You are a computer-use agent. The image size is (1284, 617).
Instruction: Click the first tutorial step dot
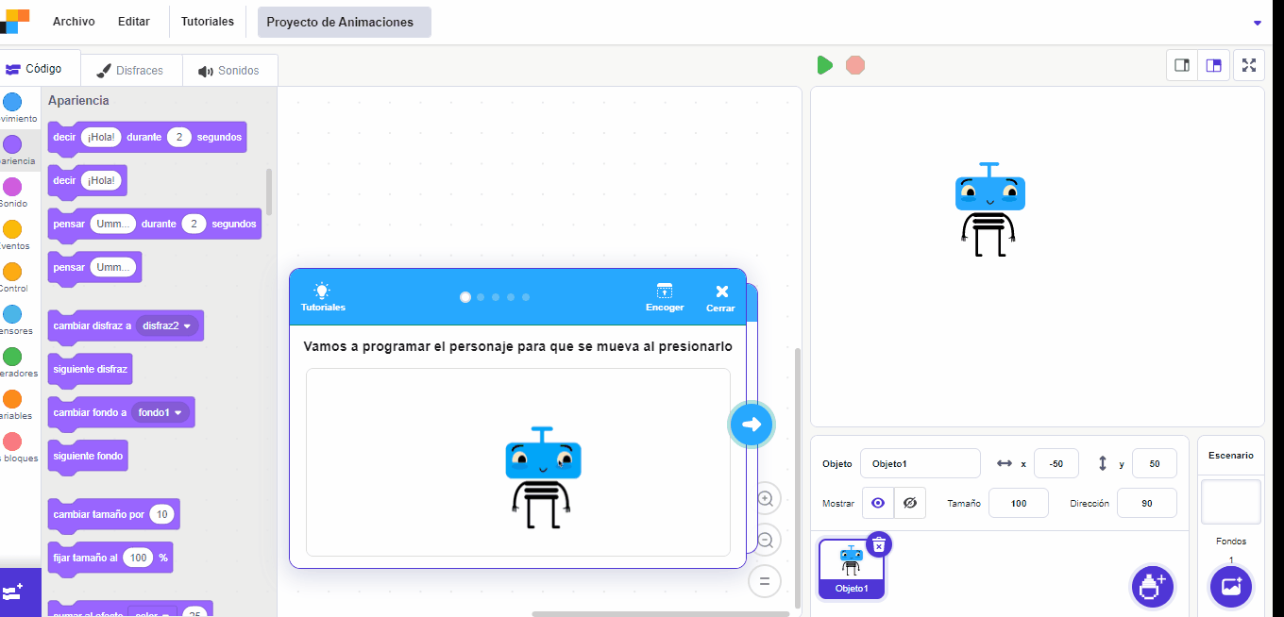pos(465,297)
